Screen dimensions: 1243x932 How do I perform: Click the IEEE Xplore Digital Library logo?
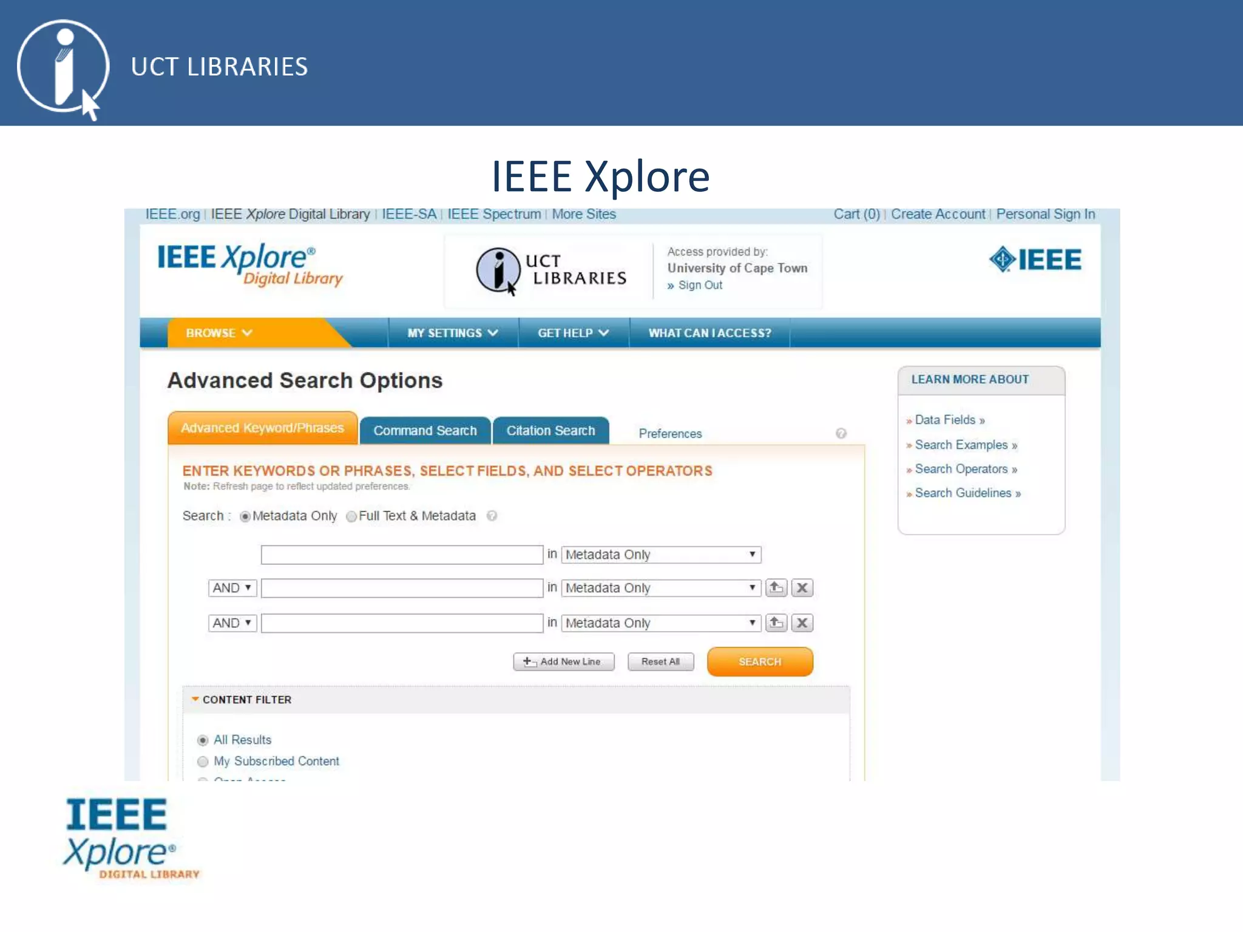click(x=250, y=265)
